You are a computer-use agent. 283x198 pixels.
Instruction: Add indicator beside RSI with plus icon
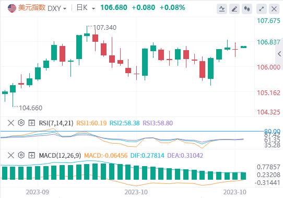click(x=32, y=123)
